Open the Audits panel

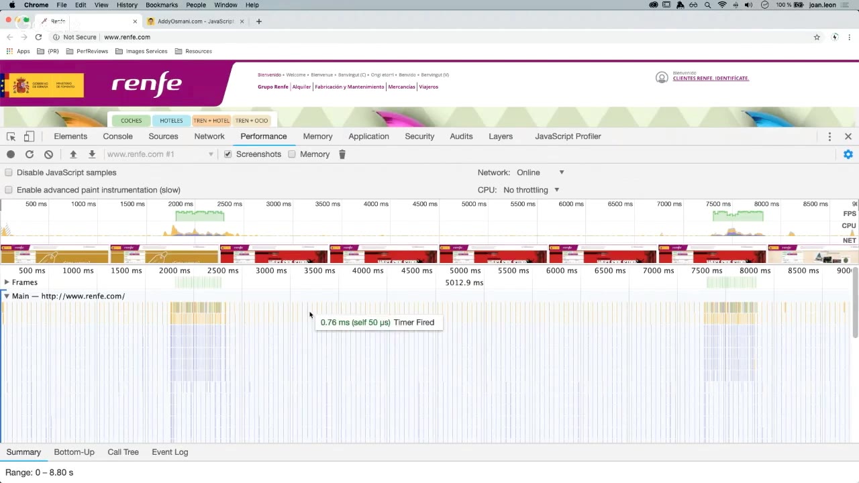(461, 136)
